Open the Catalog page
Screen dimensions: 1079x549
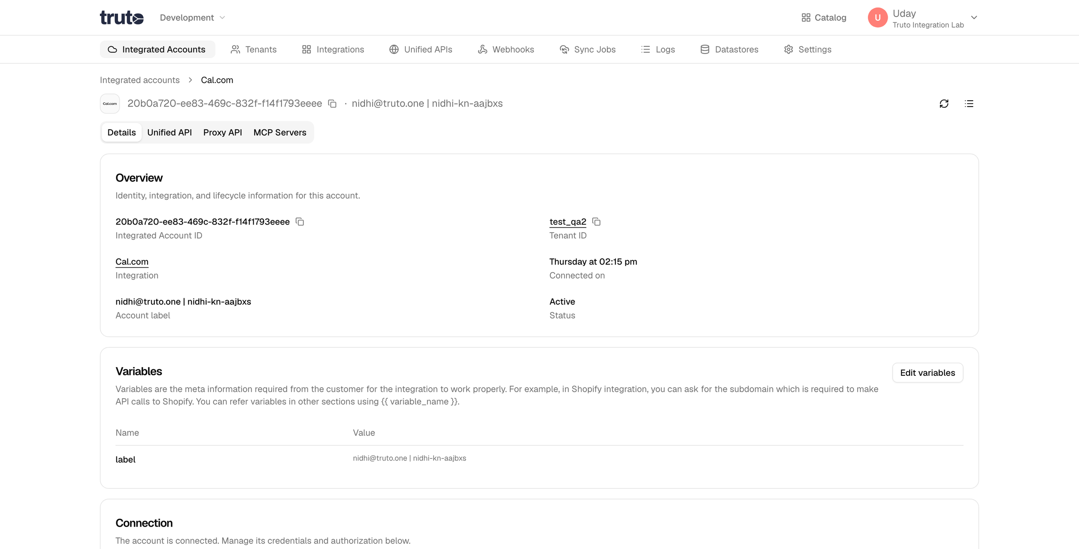point(824,18)
